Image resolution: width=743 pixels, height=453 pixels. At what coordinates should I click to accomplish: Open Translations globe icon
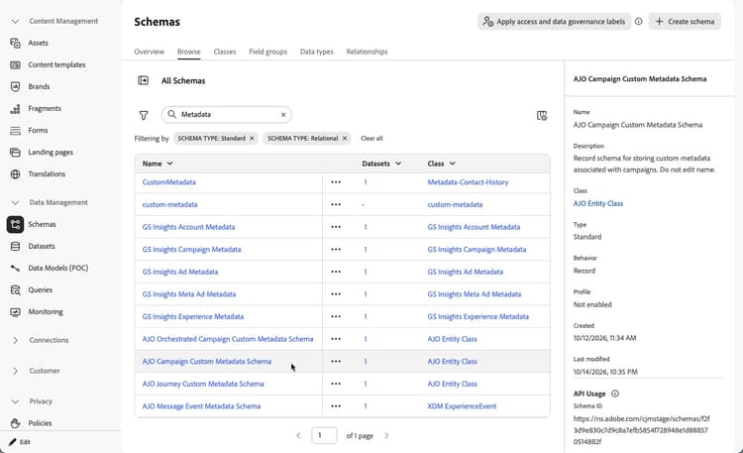click(15, 174)
